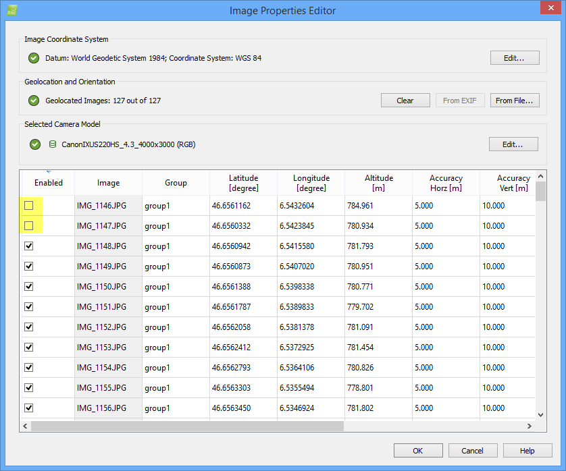
Task: Disable image IMG_1150.JPG checkbox
Action: [29, 286]
